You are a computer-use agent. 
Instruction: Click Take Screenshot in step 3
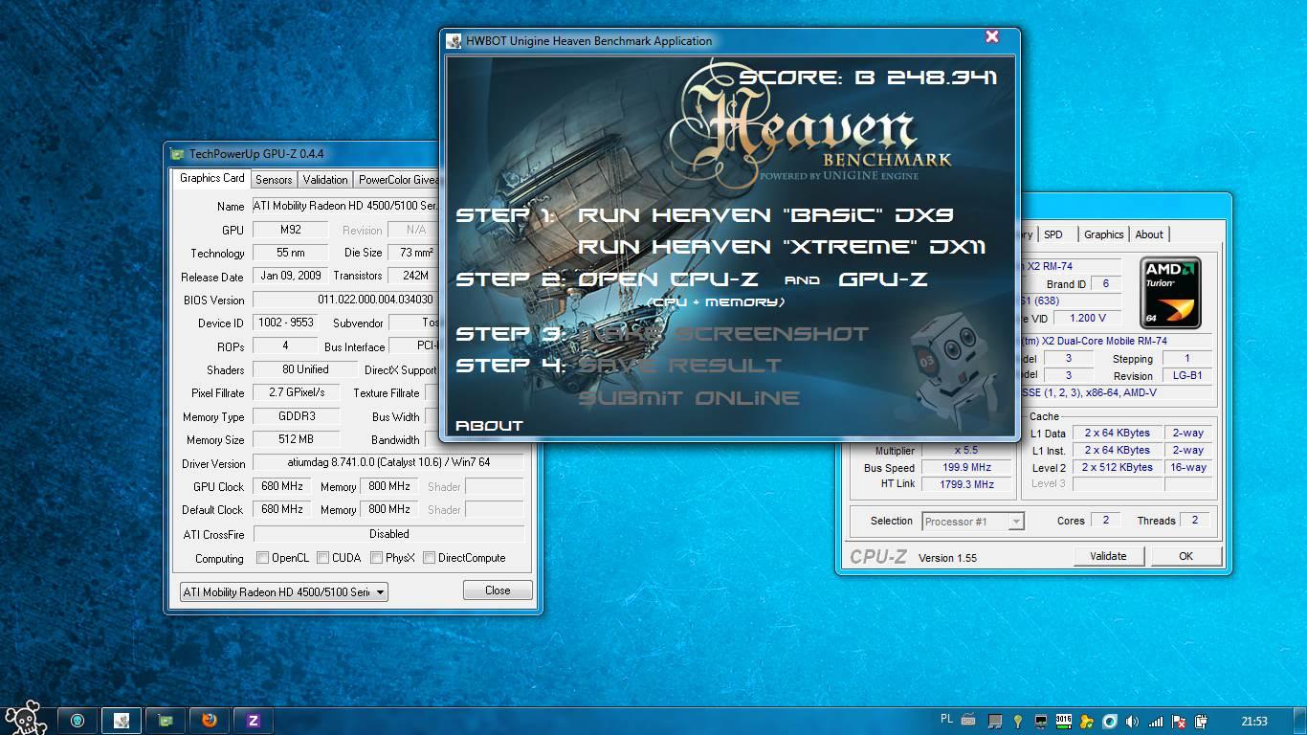723,334
